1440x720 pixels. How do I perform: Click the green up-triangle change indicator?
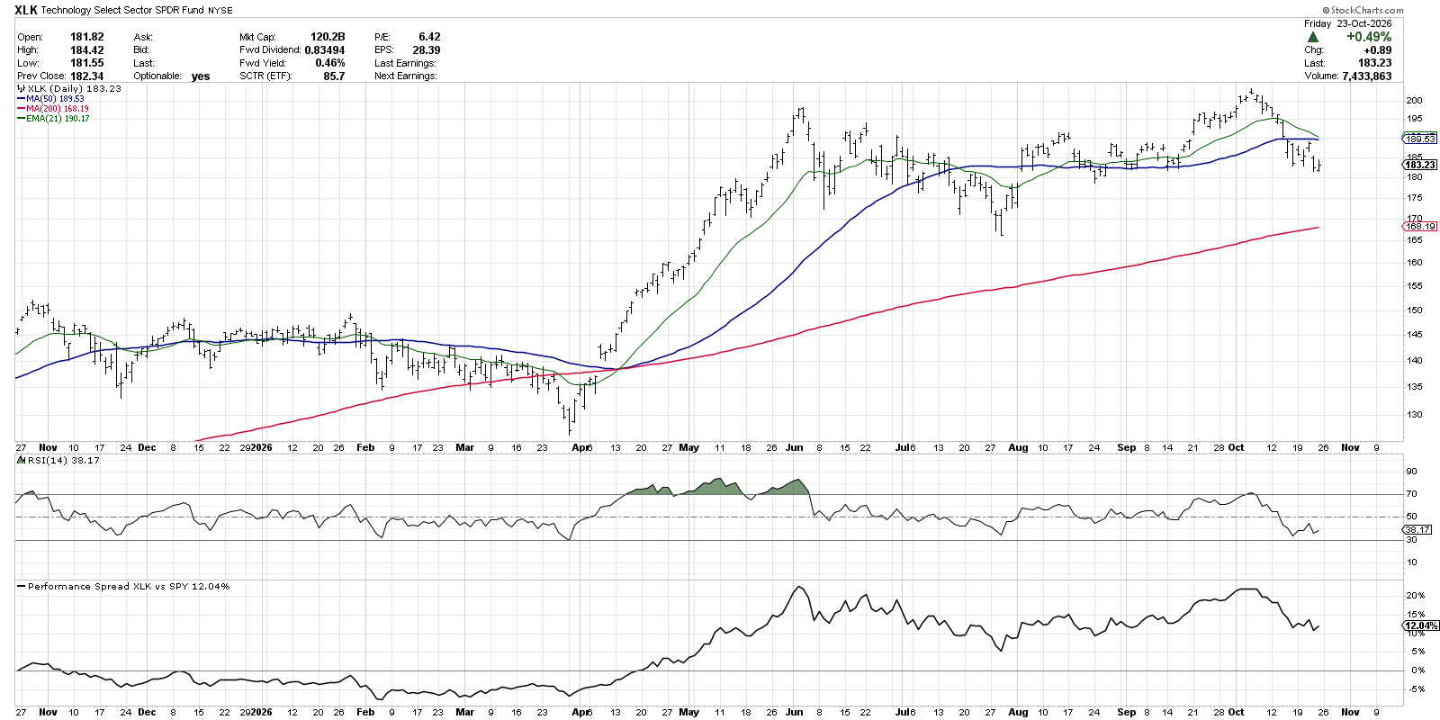[1313, 37]
